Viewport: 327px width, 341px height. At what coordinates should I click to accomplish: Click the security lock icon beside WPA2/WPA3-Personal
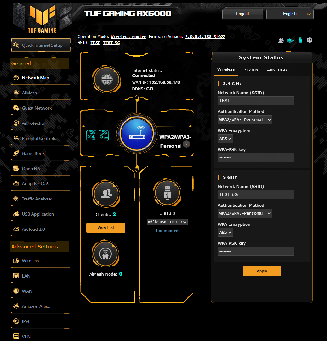[x=187, y=144]
